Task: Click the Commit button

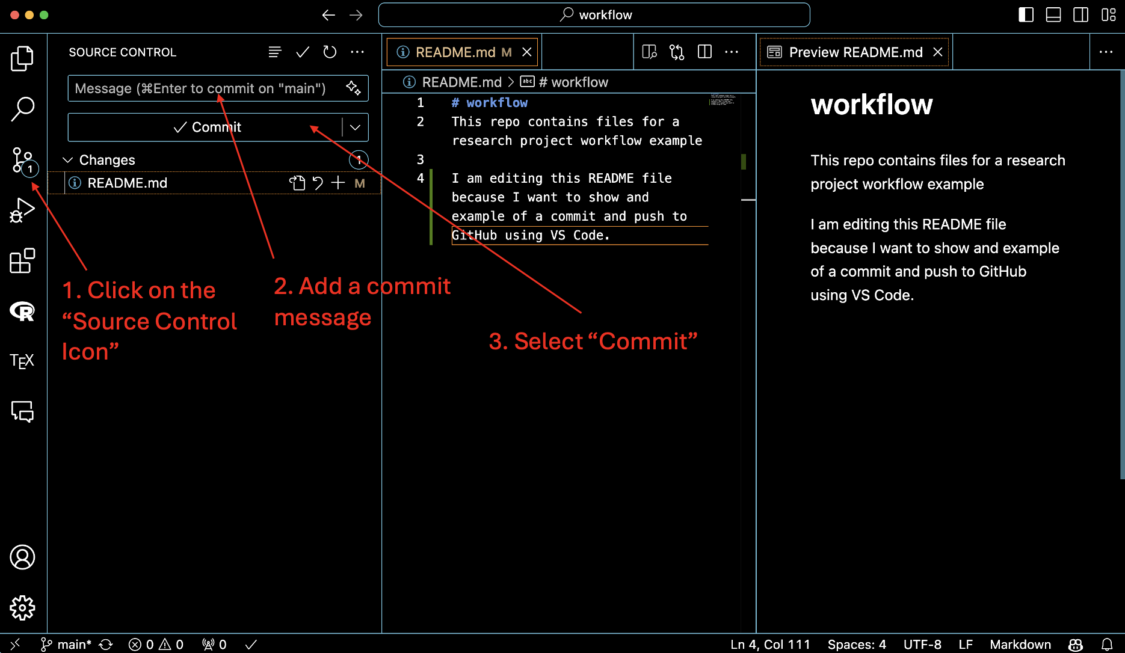Action: [205, 127]
